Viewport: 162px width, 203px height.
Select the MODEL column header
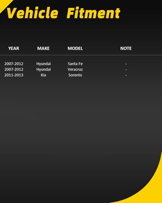75,48
